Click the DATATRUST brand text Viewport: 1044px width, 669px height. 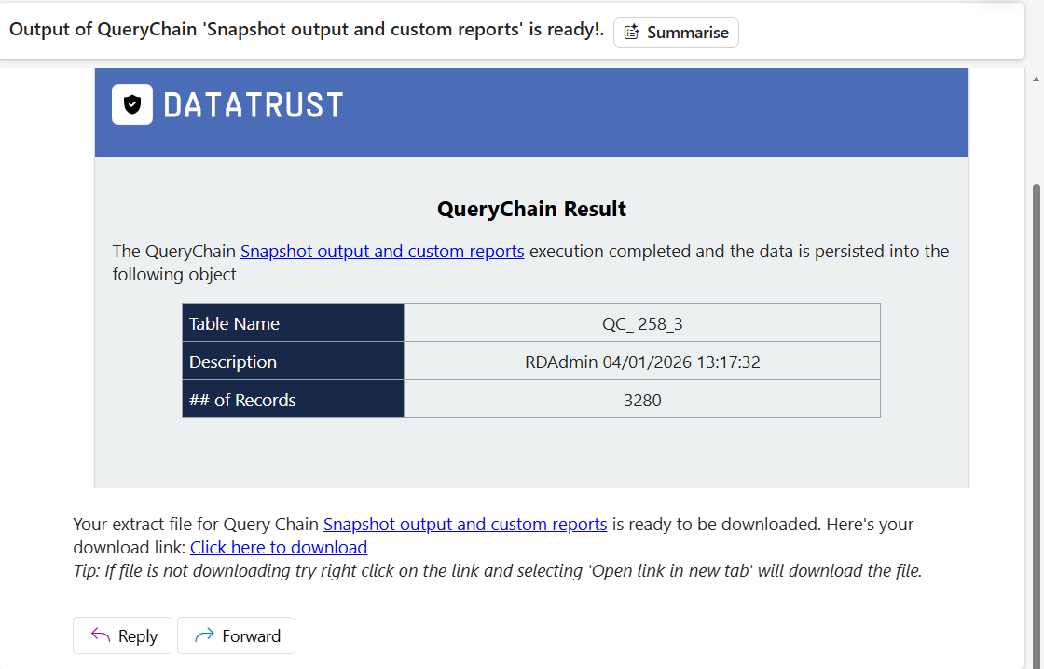[254, 105]
